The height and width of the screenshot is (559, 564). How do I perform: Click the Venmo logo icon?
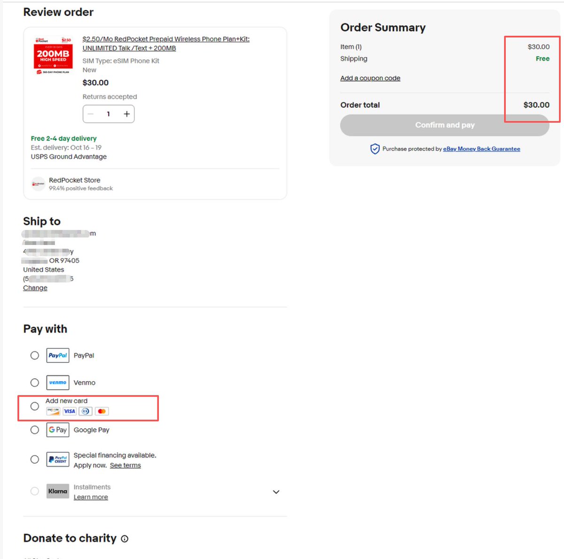[x=58, y=383]
